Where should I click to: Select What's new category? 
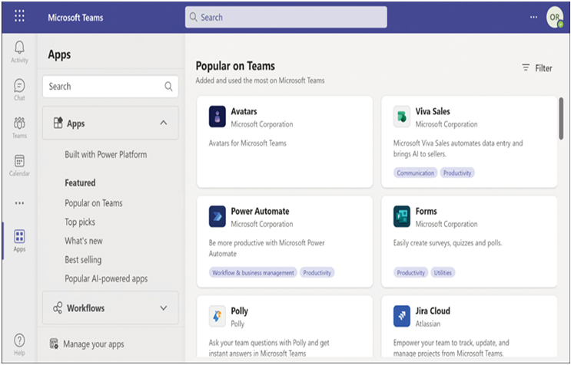[x=84, y=241]
